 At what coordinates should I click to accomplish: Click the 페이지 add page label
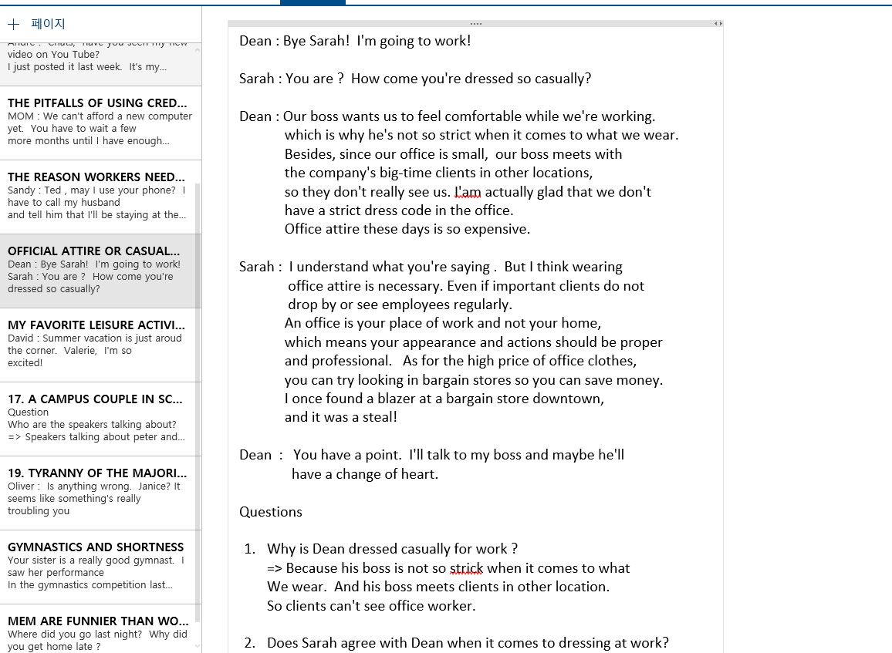pyautogui.click(x=48, y=24)
